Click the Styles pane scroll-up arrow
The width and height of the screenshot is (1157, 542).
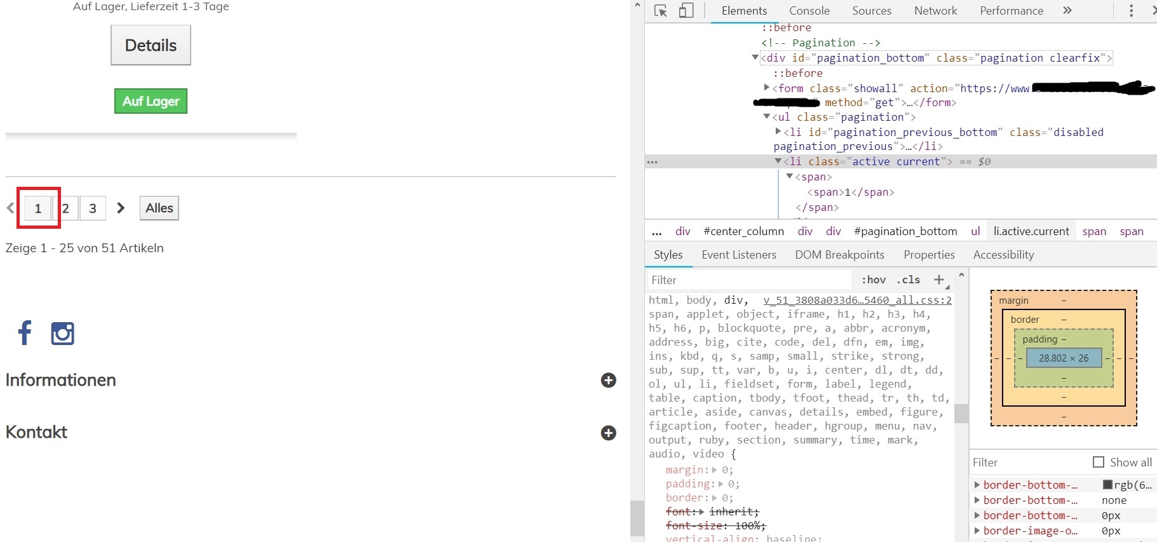tap(961, 275)
